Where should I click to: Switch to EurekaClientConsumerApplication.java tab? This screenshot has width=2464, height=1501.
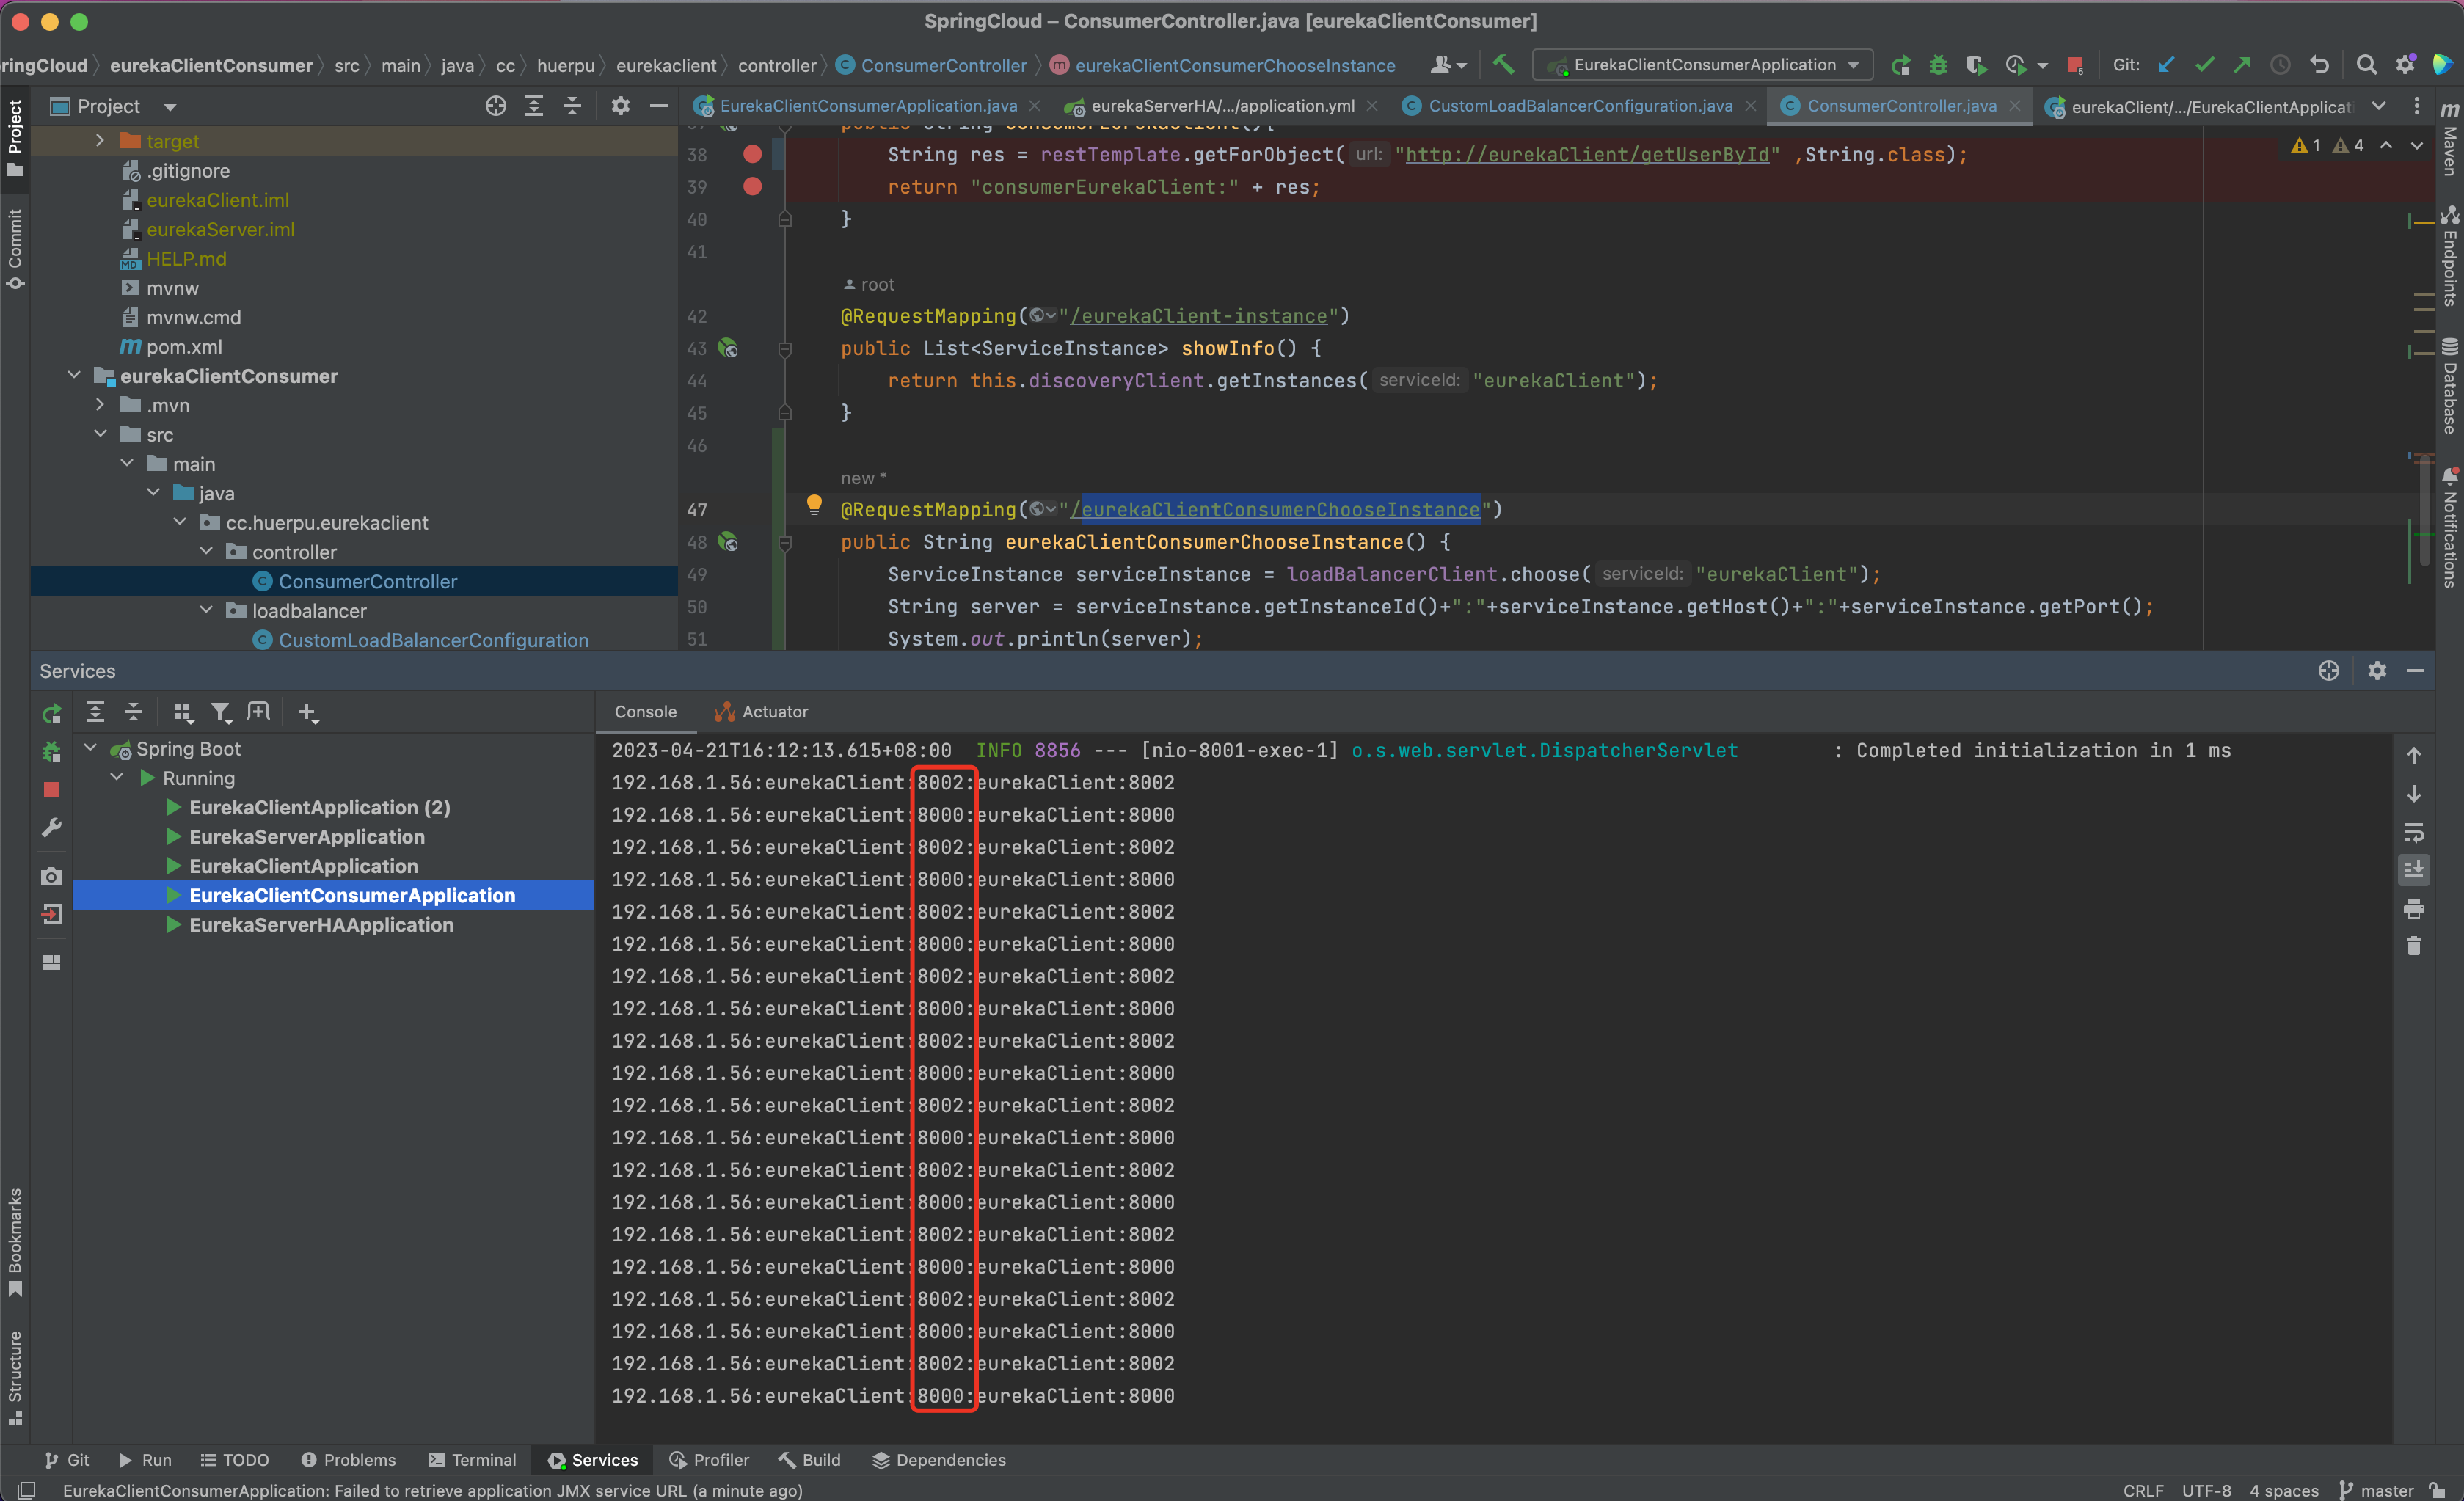867,106
